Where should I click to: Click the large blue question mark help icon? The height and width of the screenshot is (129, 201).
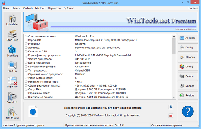[187, 111]
